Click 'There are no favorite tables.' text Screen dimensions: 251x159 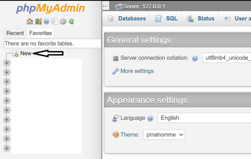click(x=39, y=44)
